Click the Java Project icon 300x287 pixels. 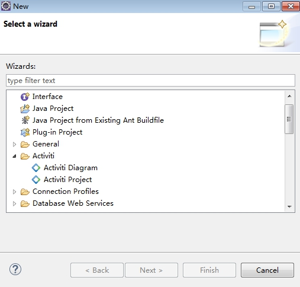click(x=25, y=109)
